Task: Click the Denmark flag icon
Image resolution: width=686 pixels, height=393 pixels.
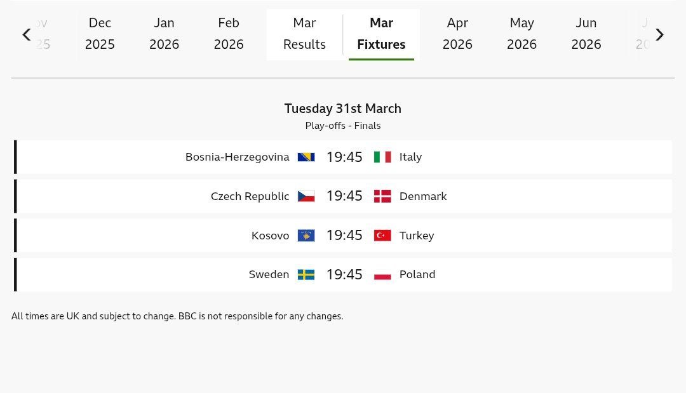Action: coord(382,196)
